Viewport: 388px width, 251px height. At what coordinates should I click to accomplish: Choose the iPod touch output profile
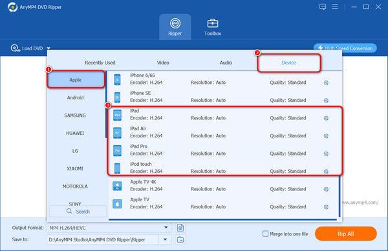tap(224, 168)
